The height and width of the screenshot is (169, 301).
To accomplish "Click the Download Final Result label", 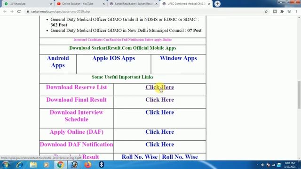I will [x=76, y=100].
